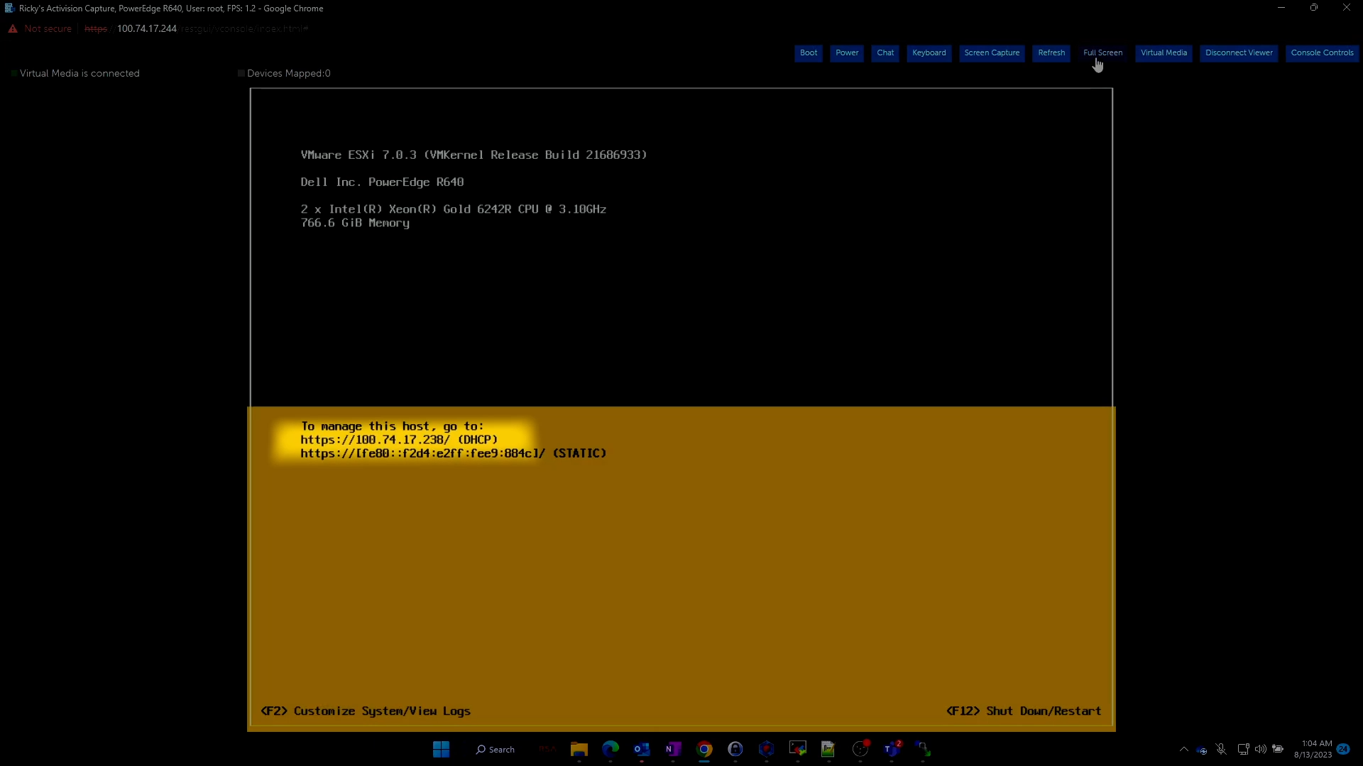Open the volume control from the tray
The image size is (1363, 766).
coord(1259,749)
